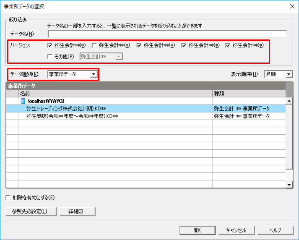The image size is (299, 240).
Task: Click the 種類 cell of 弥生トレーディング row
Action: tap(249, 109)
